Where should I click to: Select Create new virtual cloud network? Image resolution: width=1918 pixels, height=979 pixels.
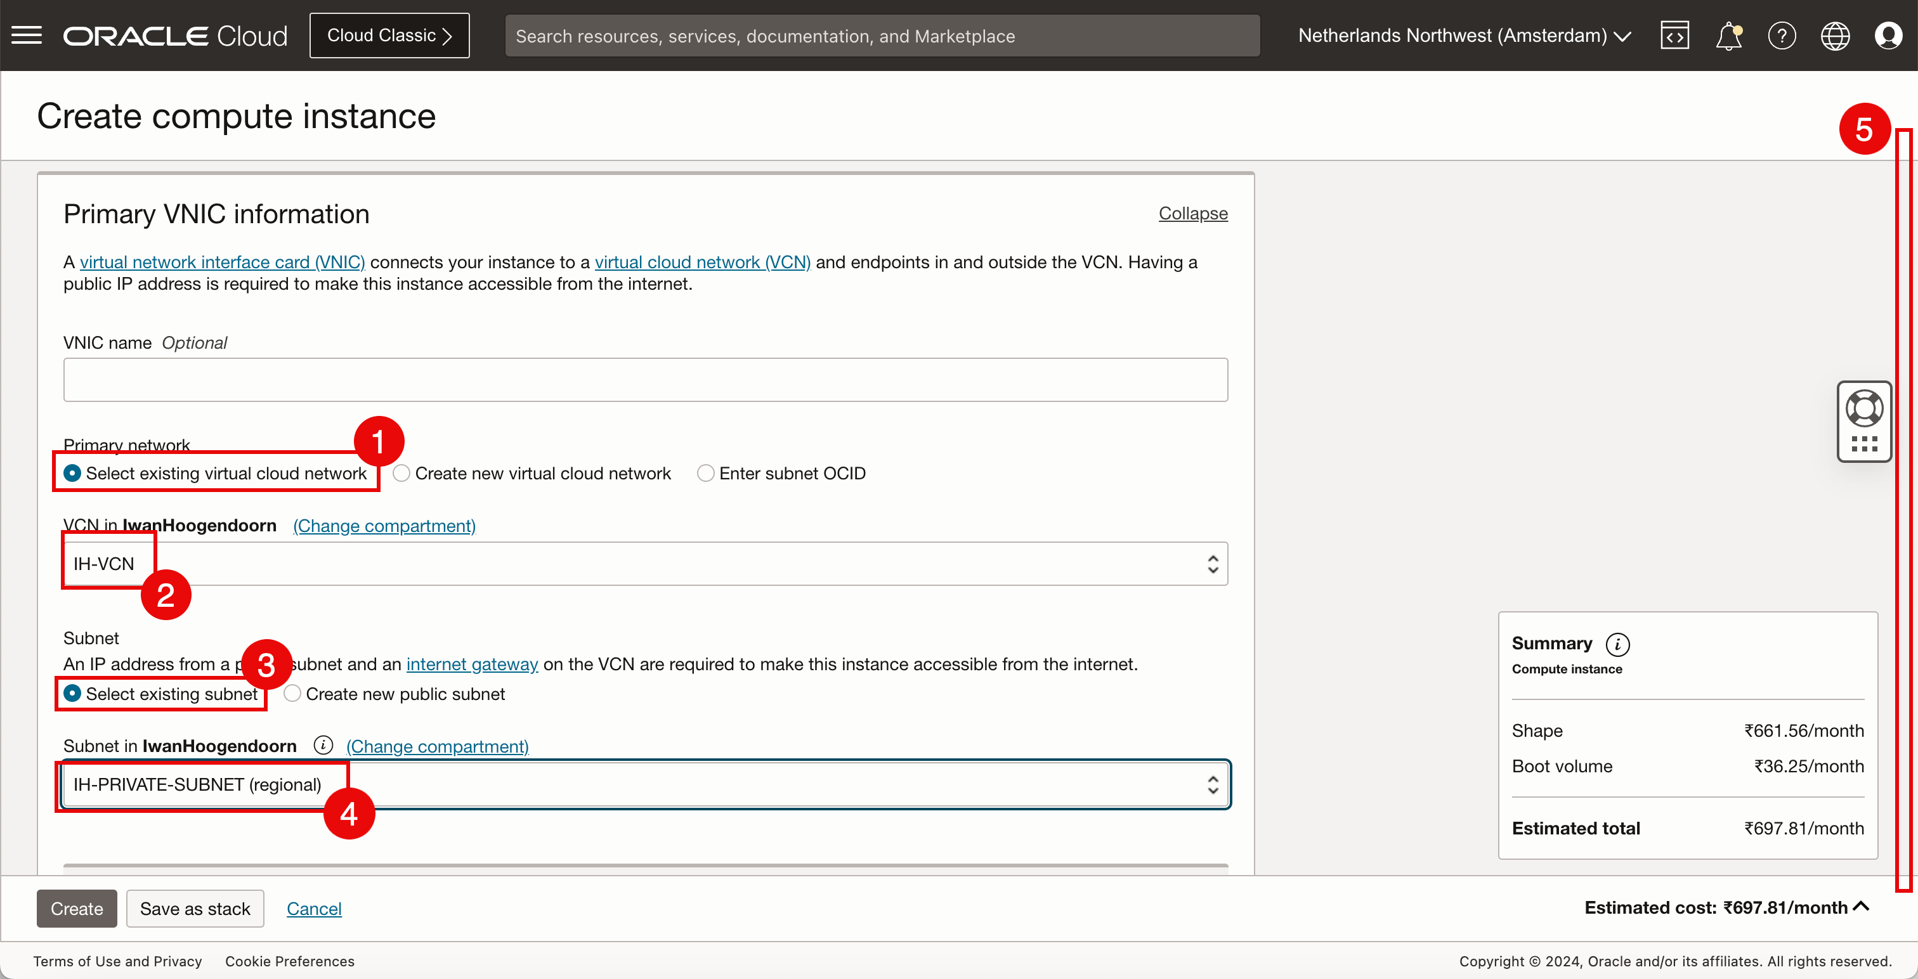point(402,474)
